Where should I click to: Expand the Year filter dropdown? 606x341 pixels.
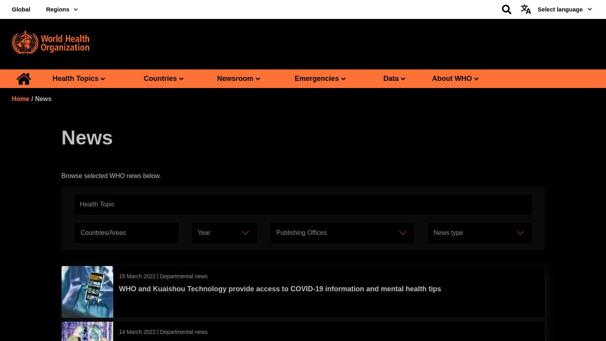(x=224, y=233)
